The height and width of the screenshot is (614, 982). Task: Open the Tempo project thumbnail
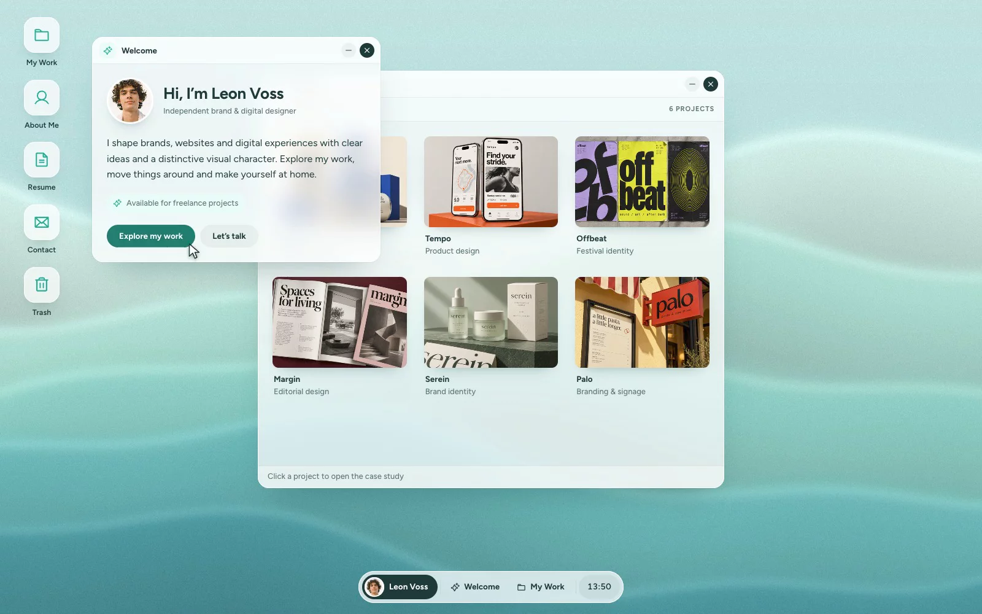click(x=491, y=182)
